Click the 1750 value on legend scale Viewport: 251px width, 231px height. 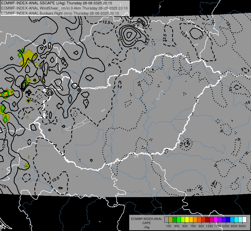[218, 226]
